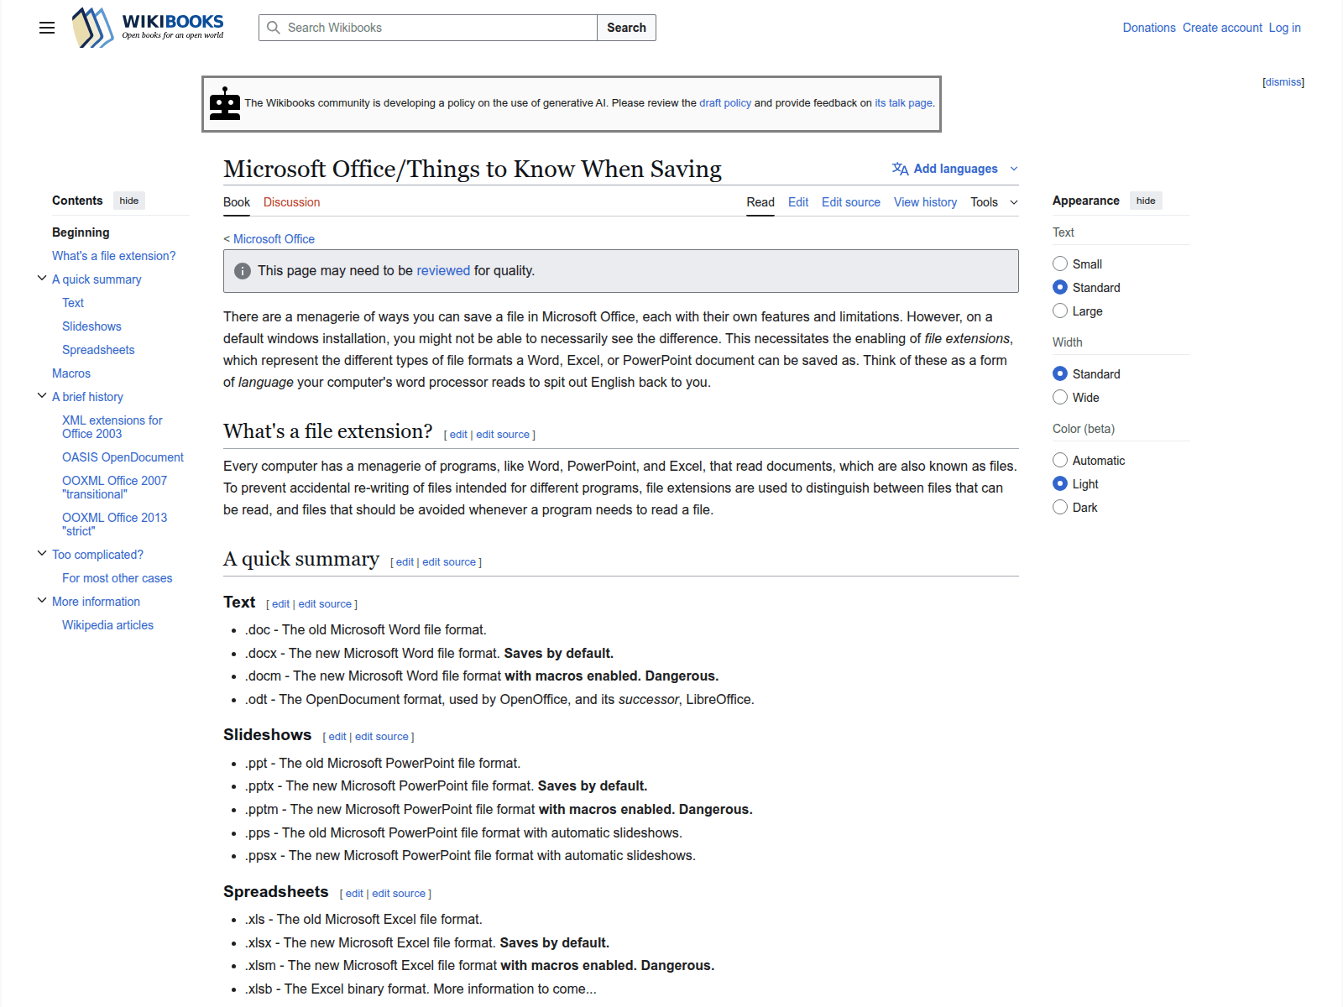The width and height of the screenshot is (1343, 1007).
Task: Click the Add languages translation icon
Action: [899, 168]
